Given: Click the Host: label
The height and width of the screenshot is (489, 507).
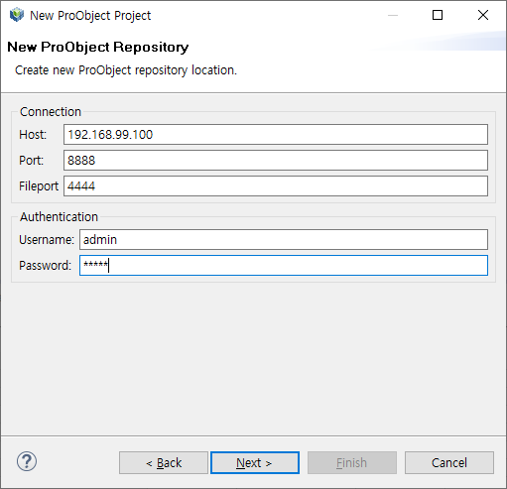Looking at the screenshot, I should [33, 135].
